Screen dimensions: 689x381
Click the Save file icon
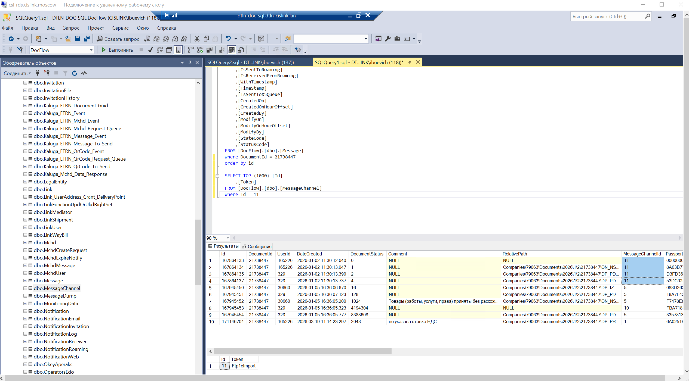[78, 39]
